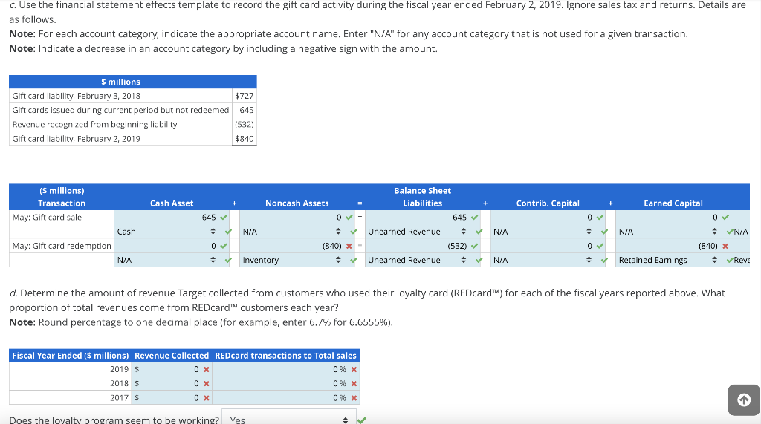The height and width of the screenshot is (424, 761).
Task: Edit the Liabilities 645 amount field
Action: [x=417, y=218]
